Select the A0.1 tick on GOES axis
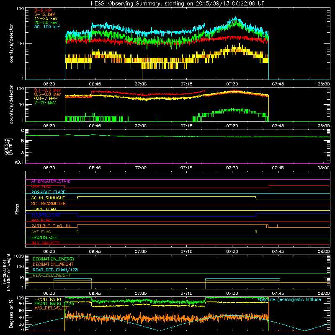 19,162
